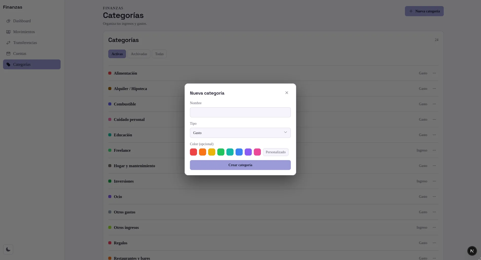Screen dimensions: 481x260
Task: Open options menu for Otros gastos row
Action: pos(434,212)
